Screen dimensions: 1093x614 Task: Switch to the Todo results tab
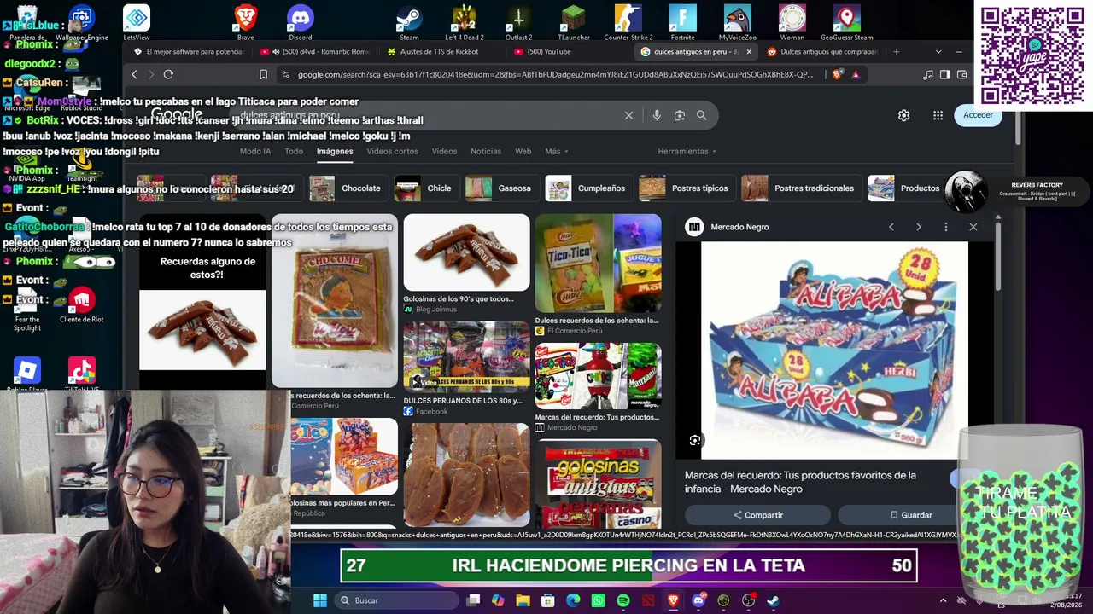[x=294, y=151]
